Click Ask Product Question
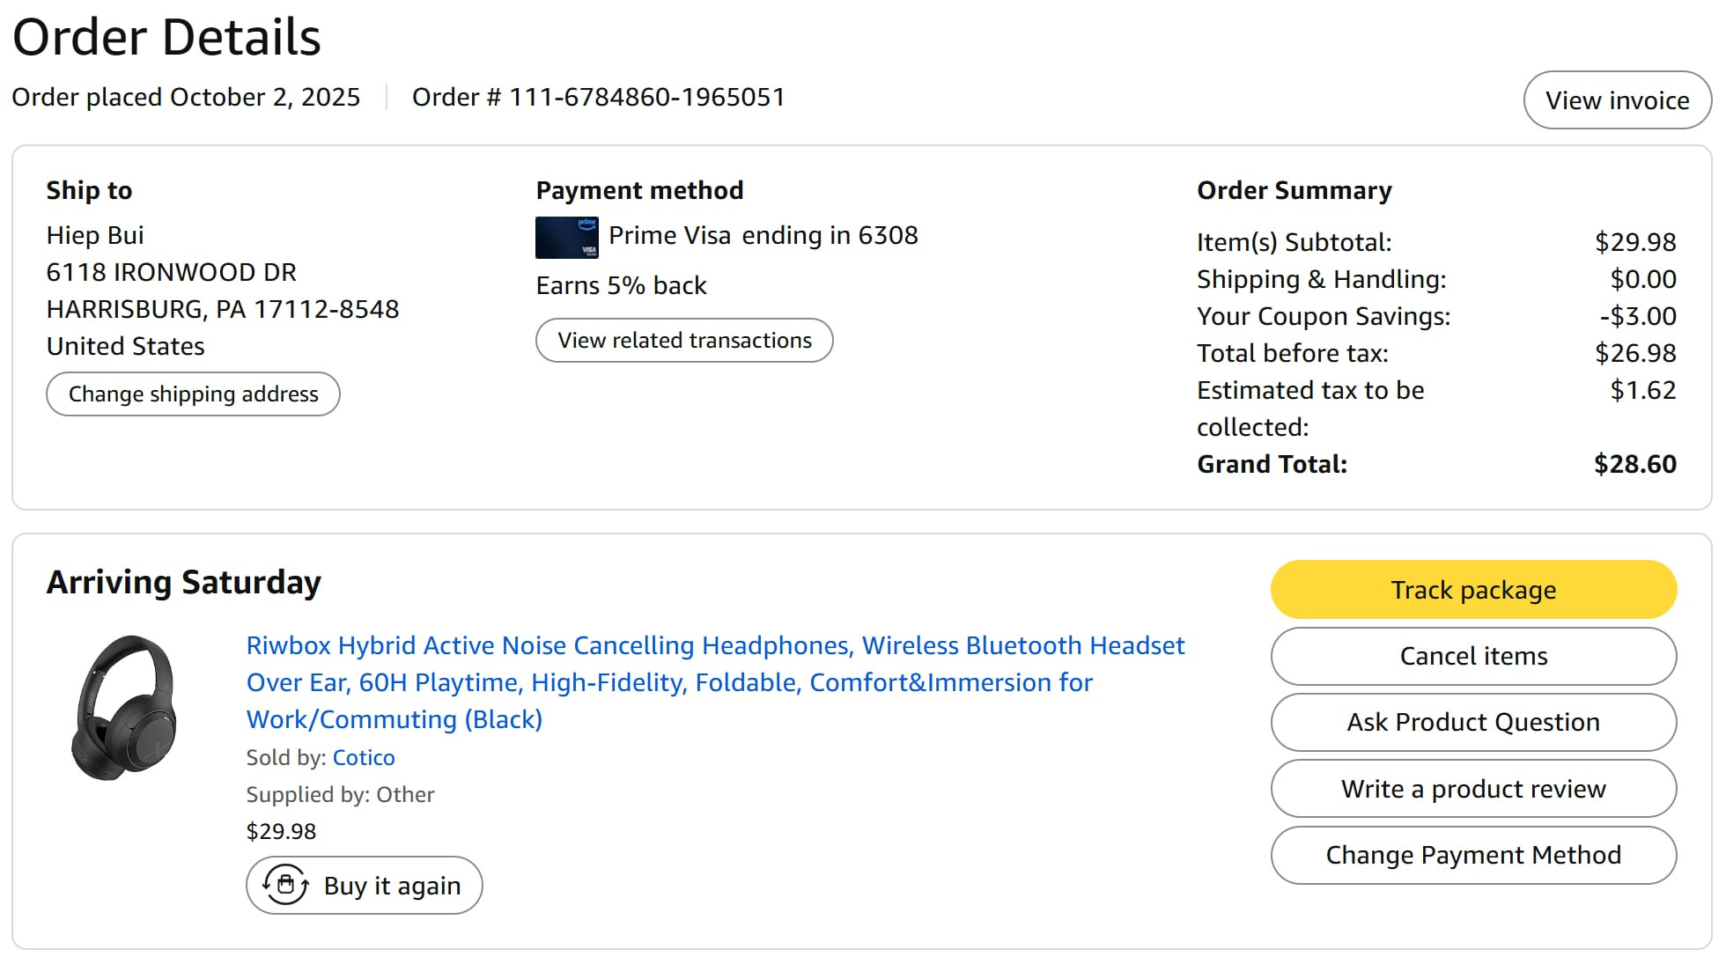 (1473, 722)
